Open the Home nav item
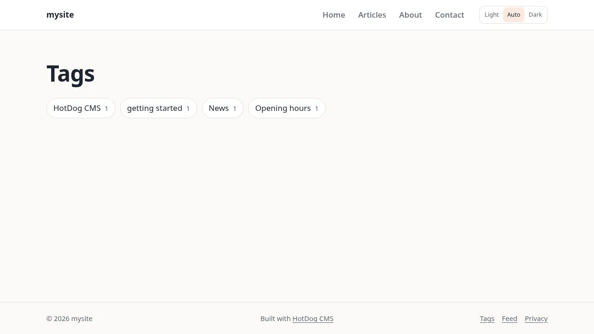This screenshot has width=594, height=334. 334,15
